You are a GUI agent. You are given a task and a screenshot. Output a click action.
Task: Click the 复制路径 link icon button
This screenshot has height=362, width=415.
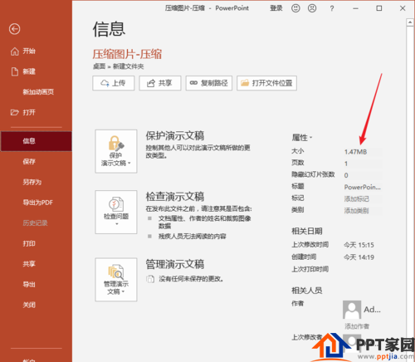(209, 83)
